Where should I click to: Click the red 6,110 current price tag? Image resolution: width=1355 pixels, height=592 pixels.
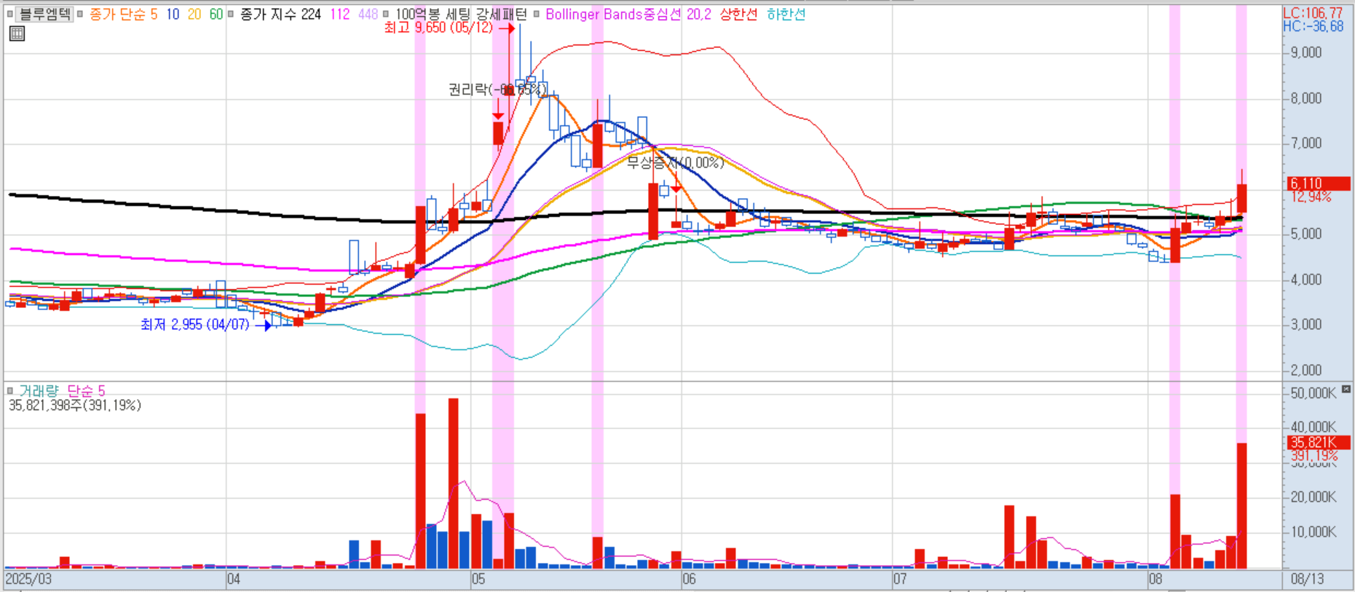pos(1319,183)
